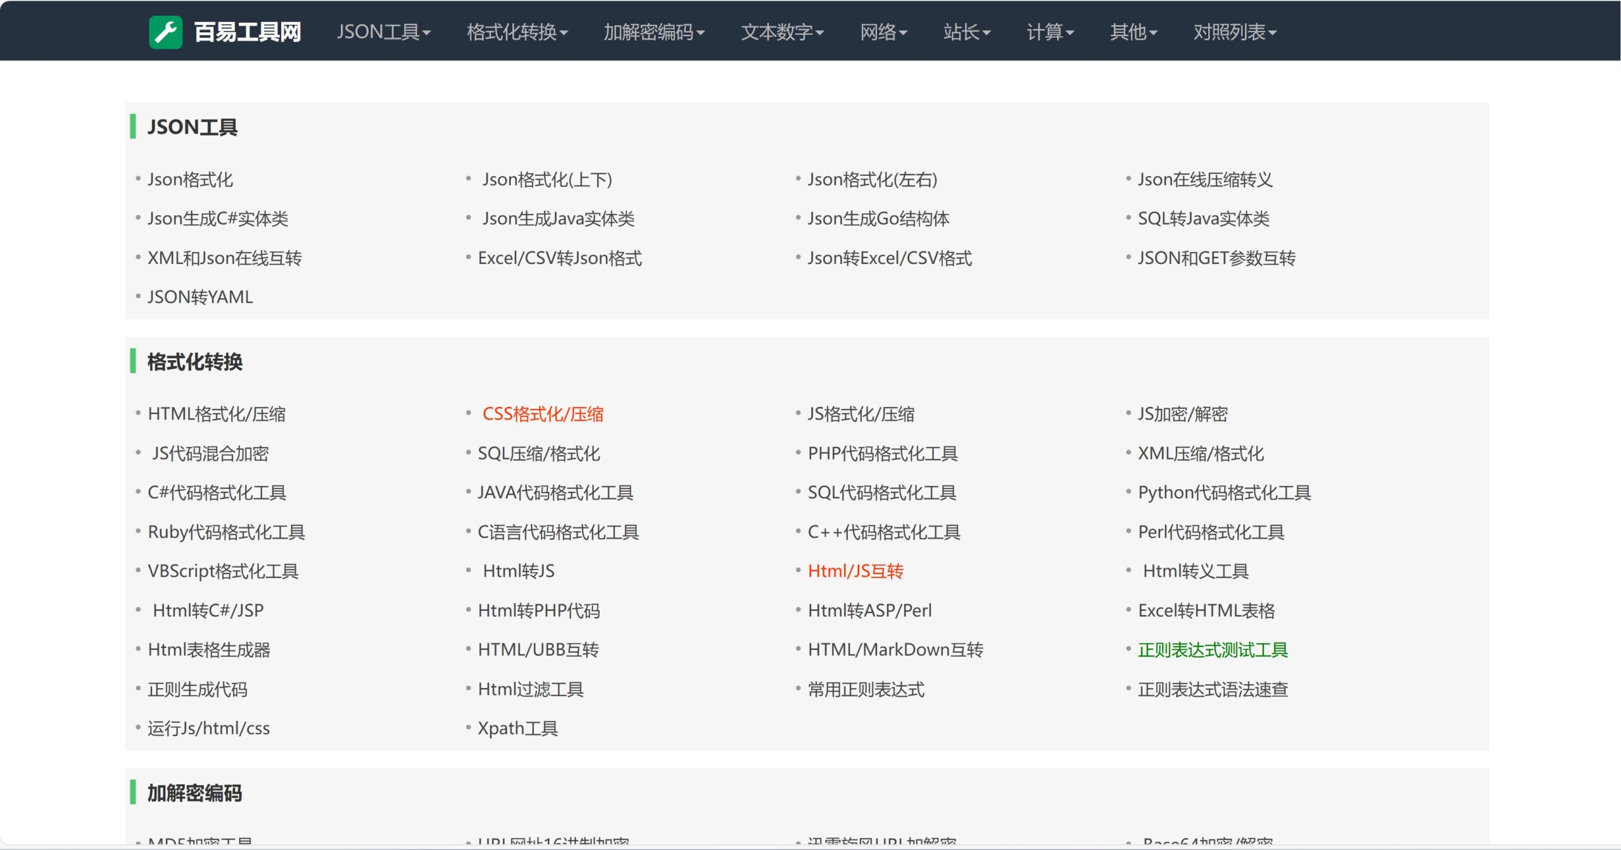Image resolution: width=1621 pixels, height=850 pixels.
Task: Open C语言代码格式化工具 link
Action: 558,532
